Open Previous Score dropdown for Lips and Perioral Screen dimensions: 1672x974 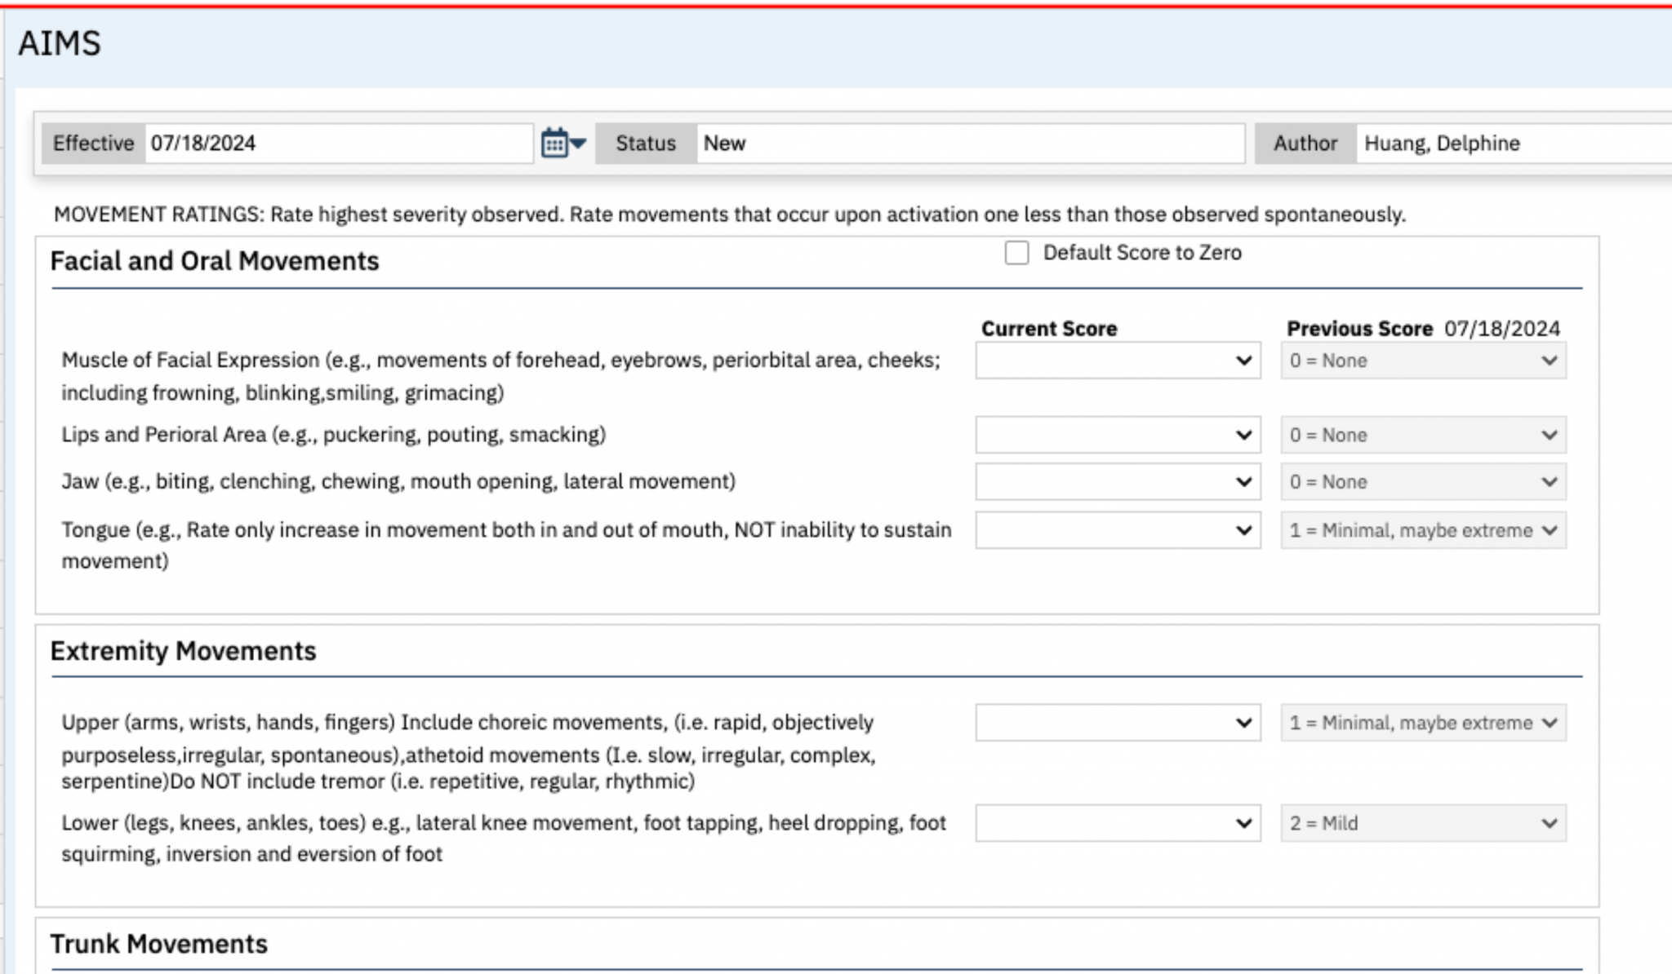(1422, 435)
